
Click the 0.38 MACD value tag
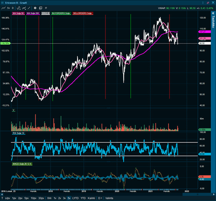point(205,177)
